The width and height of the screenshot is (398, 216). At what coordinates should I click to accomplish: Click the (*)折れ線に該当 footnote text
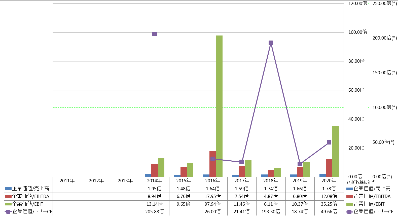coord(361,182)
